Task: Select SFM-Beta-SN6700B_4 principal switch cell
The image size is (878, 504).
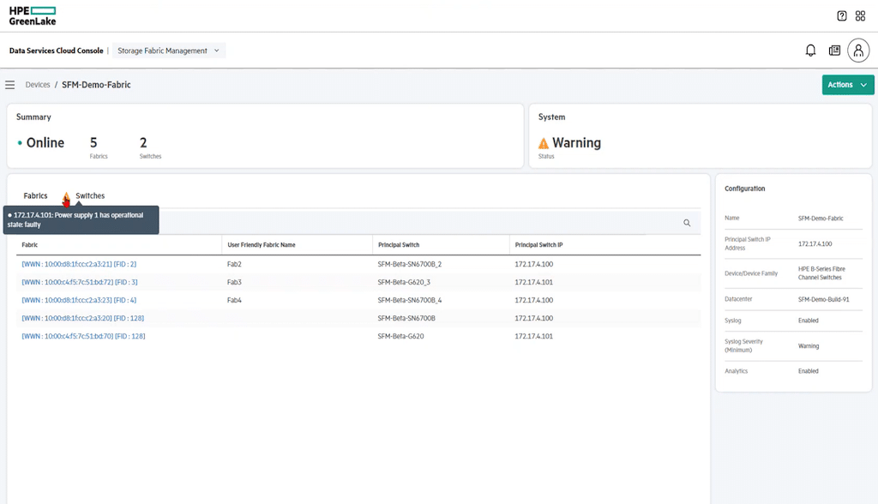Action: pos(409,300)
